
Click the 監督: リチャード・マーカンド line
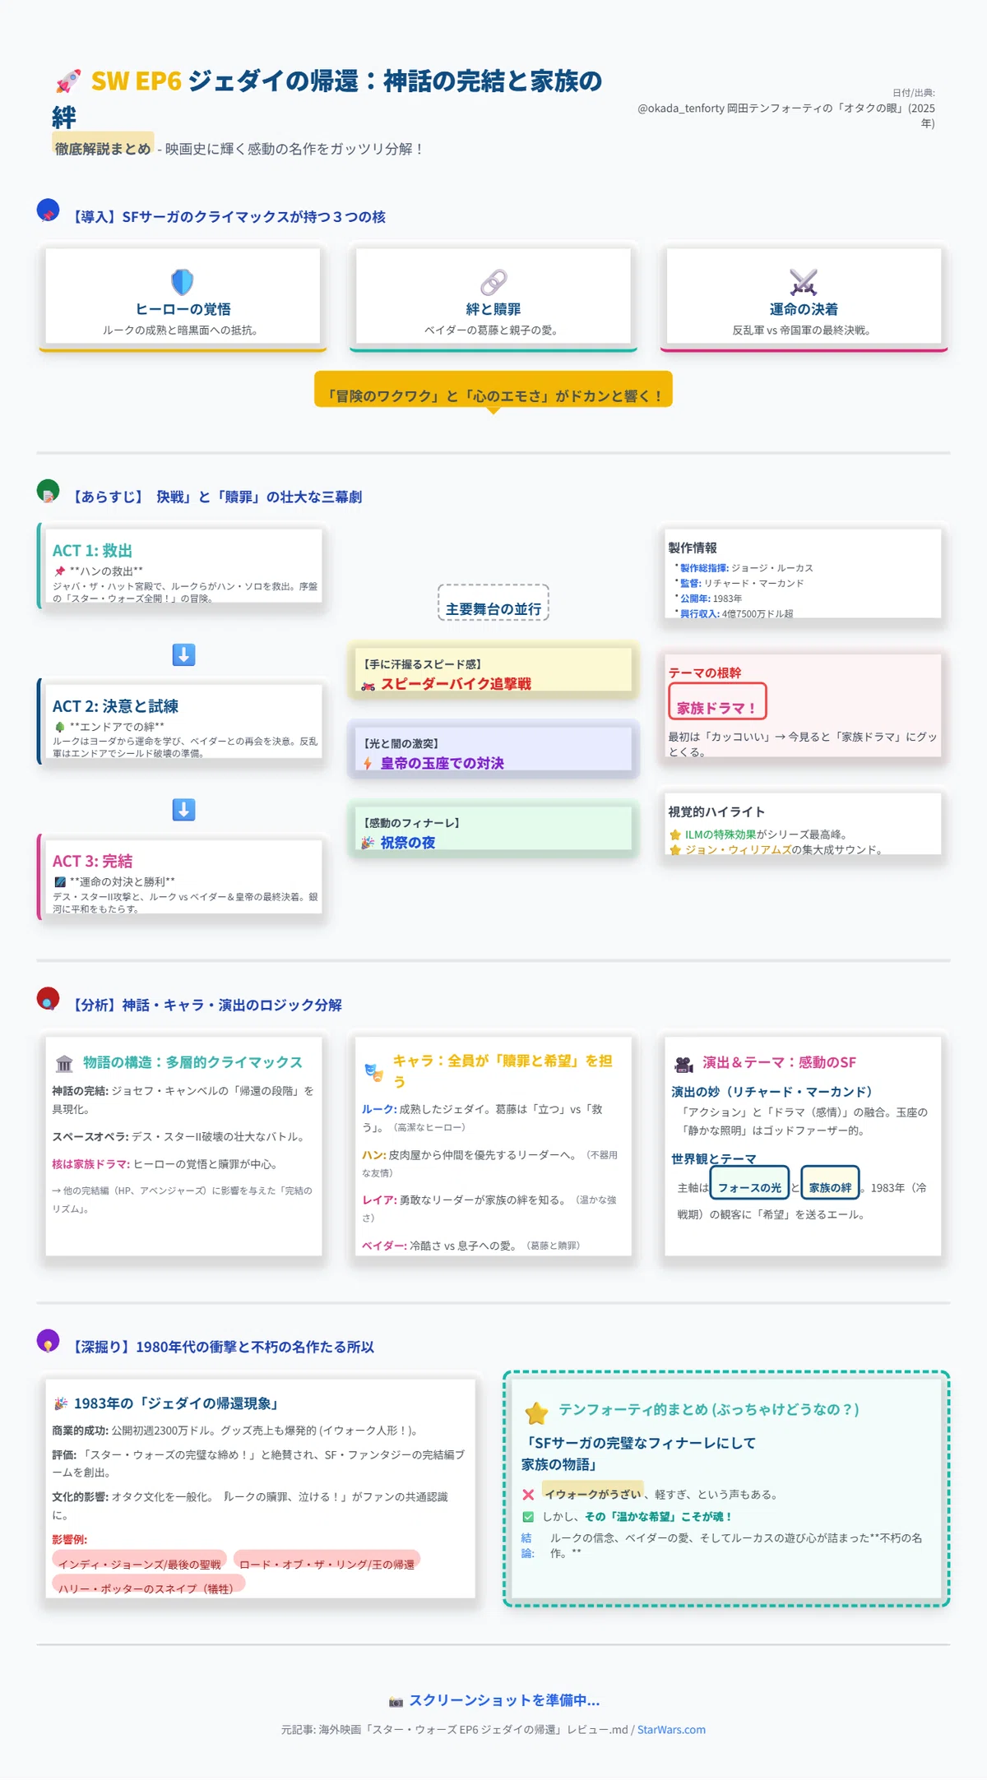[742, 583]
